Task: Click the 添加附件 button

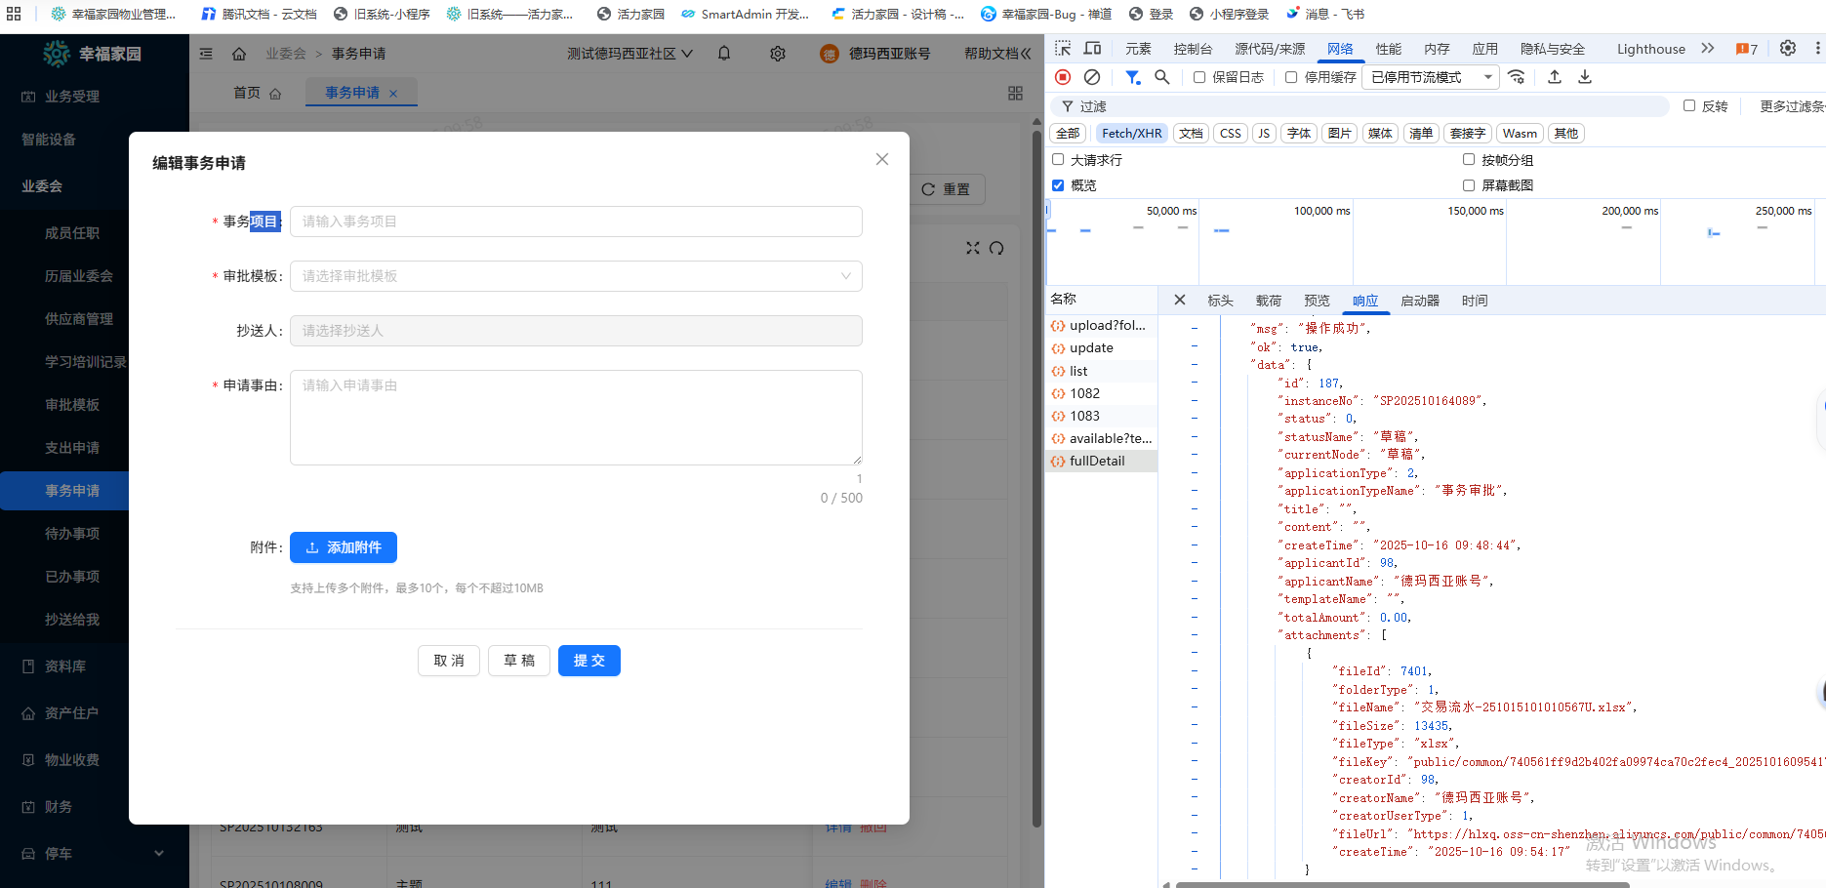Action: tap(344, 547)
